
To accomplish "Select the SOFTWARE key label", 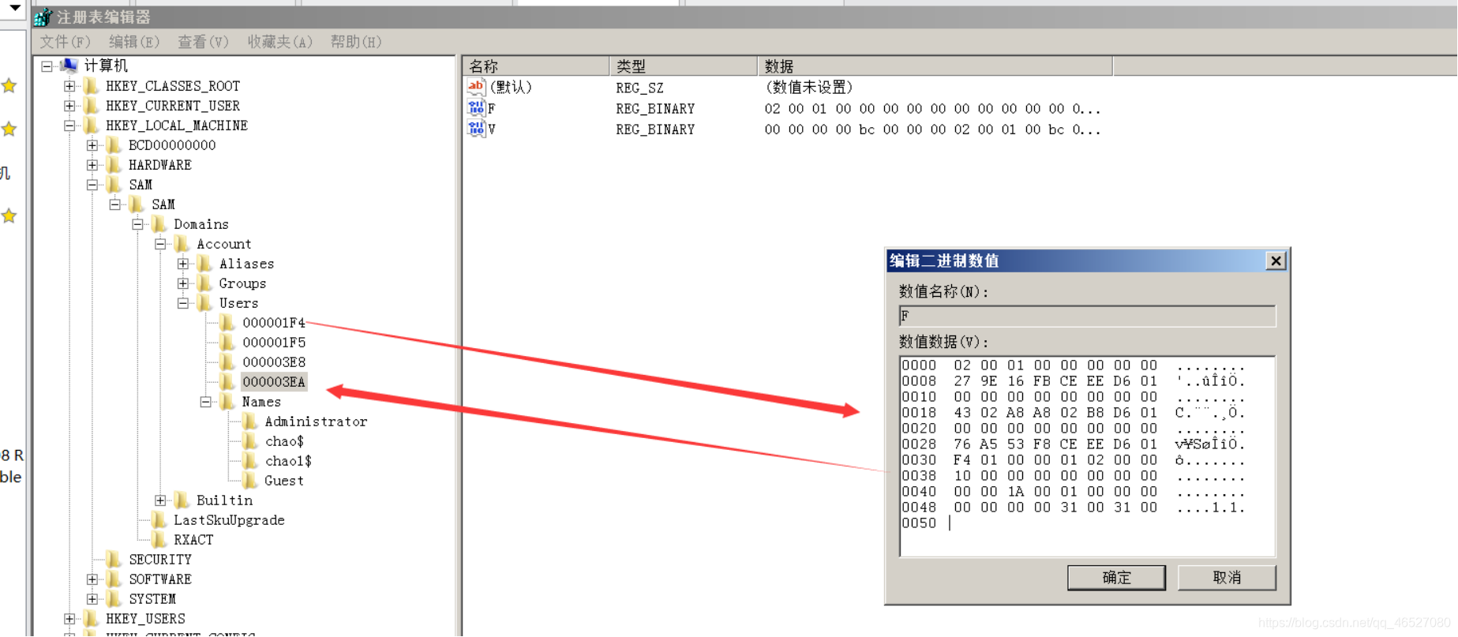I will [x=160, y=579].
